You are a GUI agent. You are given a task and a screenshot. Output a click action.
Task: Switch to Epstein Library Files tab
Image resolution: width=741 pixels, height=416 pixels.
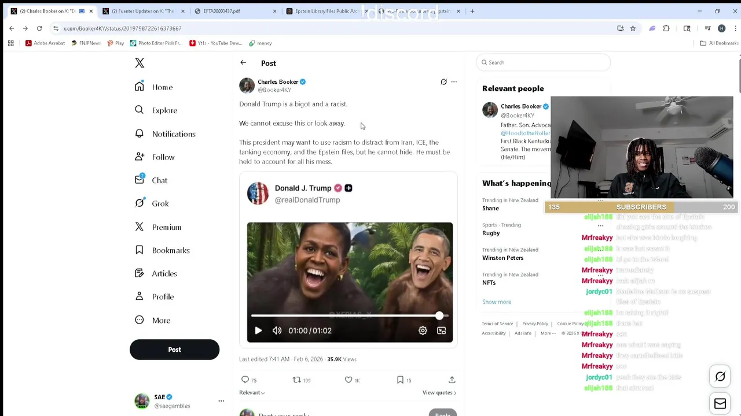328,11
